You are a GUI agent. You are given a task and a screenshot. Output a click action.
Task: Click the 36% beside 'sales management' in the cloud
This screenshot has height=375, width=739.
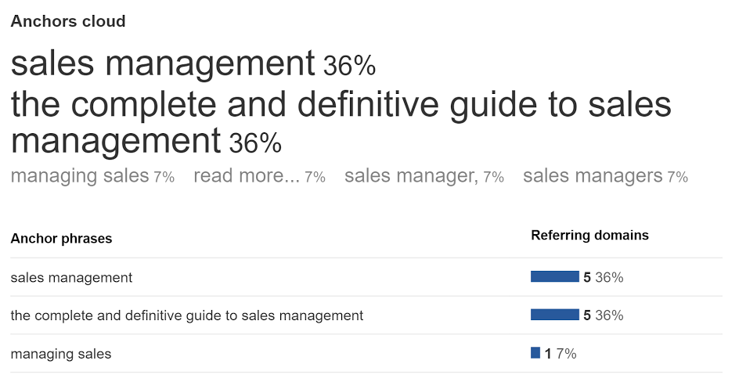(x=349, y=67)
